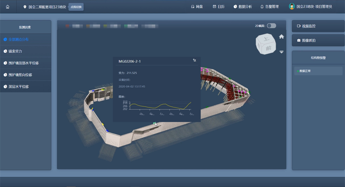
Task: Click the 数据正常 status entry
Action: click(305, 71)
